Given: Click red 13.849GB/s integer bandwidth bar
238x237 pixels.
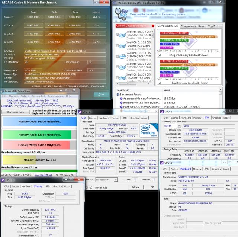Looking at the screenshot, I should pyautogui.click(x=174, y=33).
